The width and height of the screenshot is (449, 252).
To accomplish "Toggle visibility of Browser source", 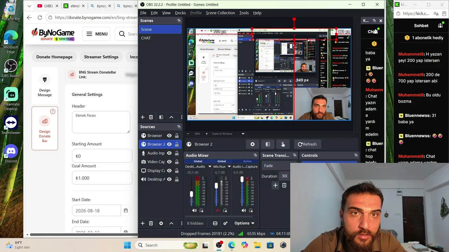I will [169, 135].
